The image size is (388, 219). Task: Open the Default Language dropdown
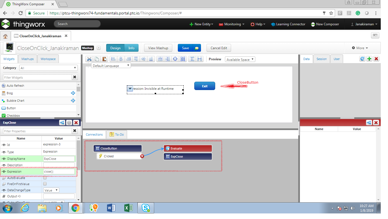click(x=111, y=65)
